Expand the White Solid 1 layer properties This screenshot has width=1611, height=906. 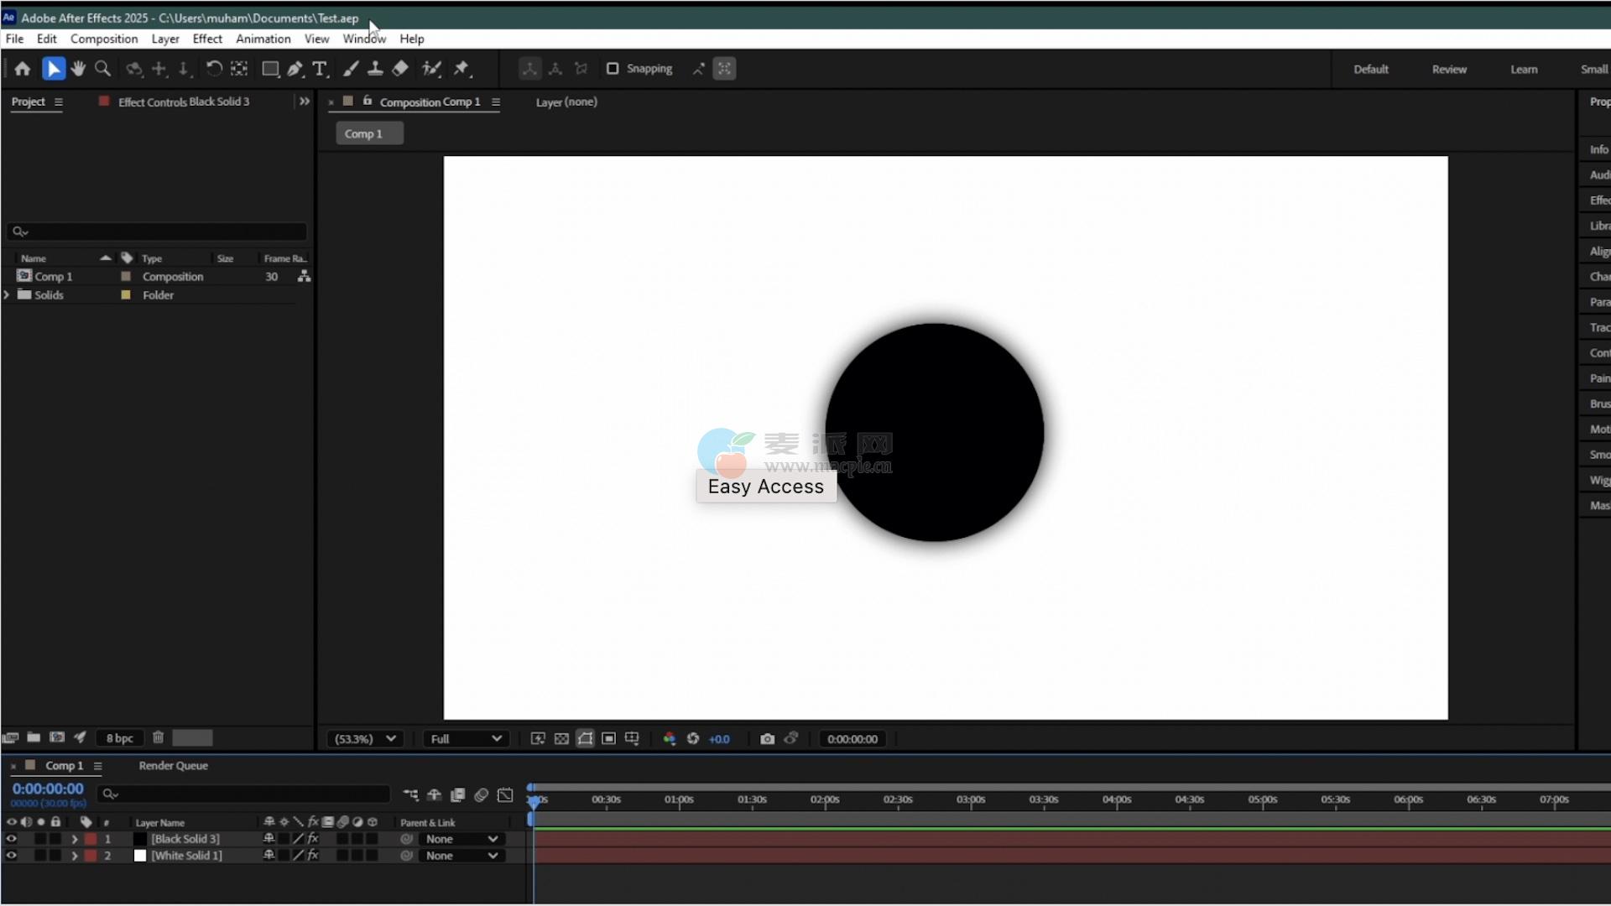point(74,856)
